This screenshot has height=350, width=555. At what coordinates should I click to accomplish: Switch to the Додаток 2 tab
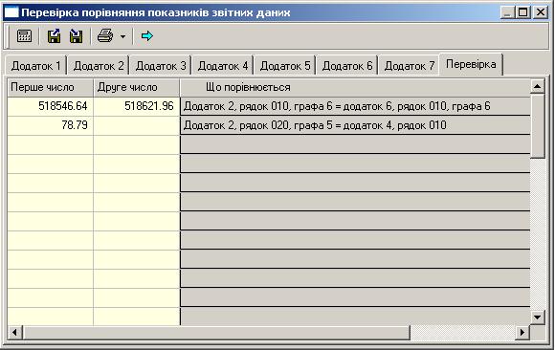pyautogui.click(x=99, y=66)
